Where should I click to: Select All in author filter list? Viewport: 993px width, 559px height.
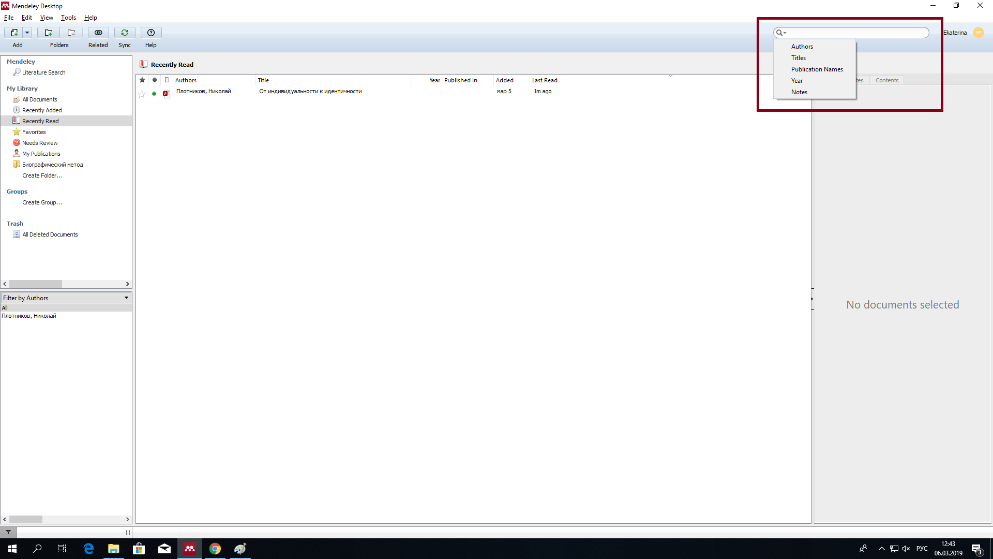[x=66, y=308]
